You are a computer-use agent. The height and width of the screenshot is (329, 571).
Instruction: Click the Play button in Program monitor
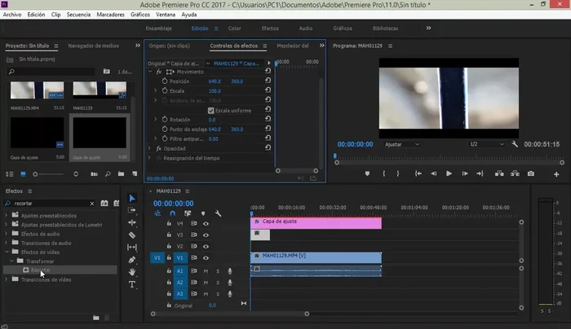pyautogui.click(x=449, y=173)
